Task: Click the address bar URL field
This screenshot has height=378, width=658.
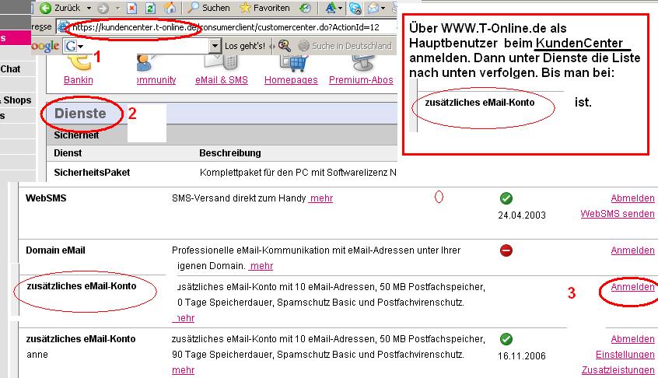Action: [233, 28]
